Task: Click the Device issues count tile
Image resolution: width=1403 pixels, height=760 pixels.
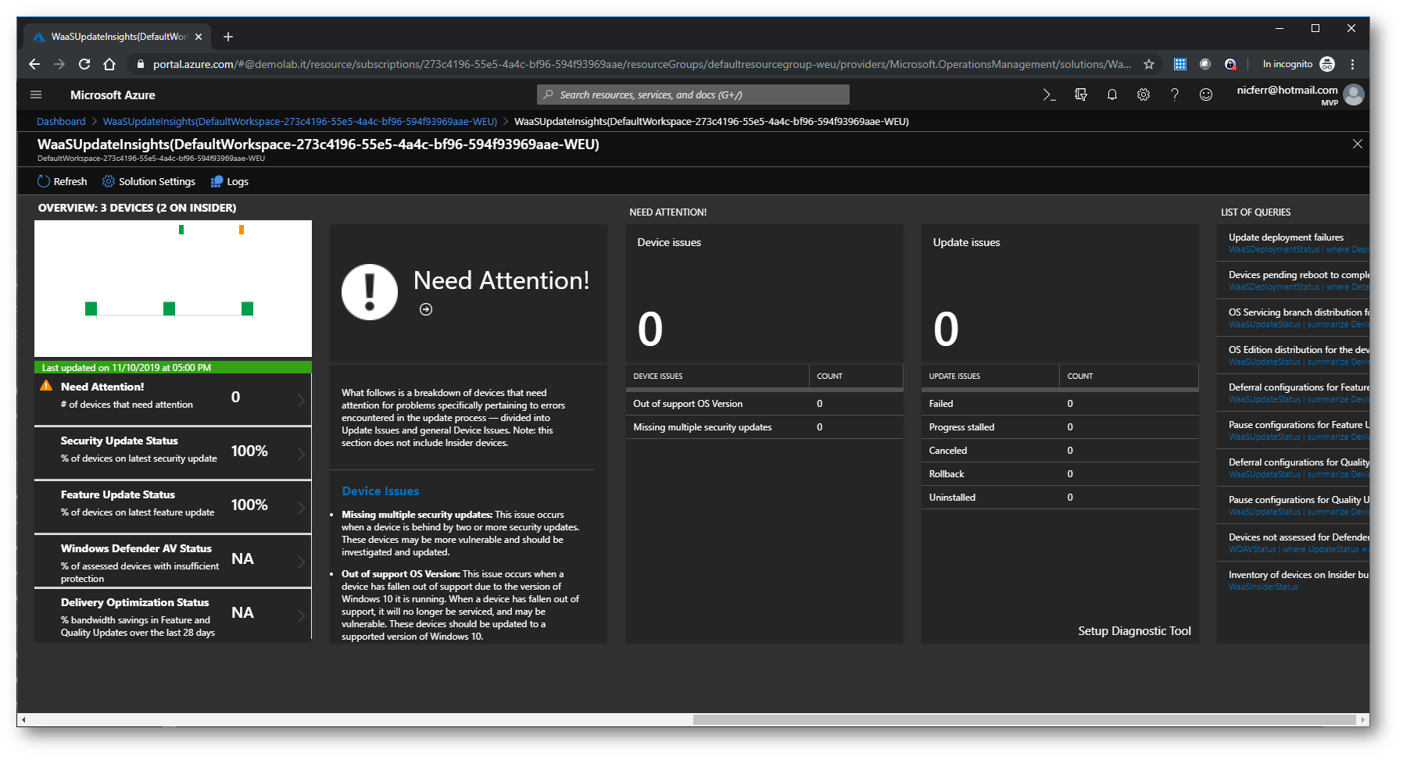Action: (764, 293)
